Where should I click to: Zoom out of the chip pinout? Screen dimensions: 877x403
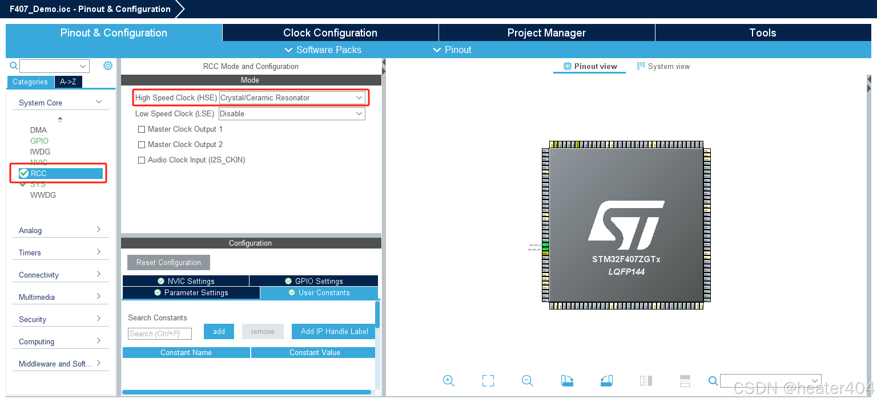528,381
